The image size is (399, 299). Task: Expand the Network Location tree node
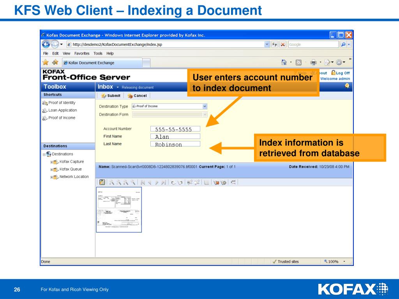tap(52, 177)
